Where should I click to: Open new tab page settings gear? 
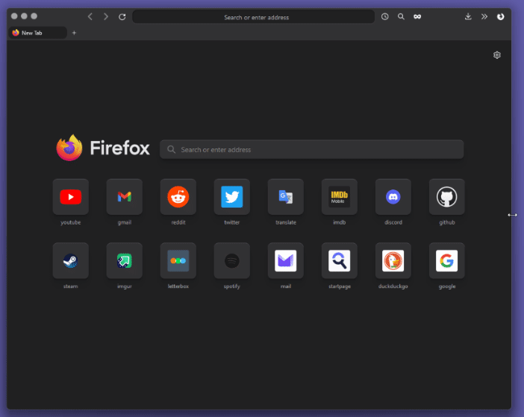(x=497, y=55)
